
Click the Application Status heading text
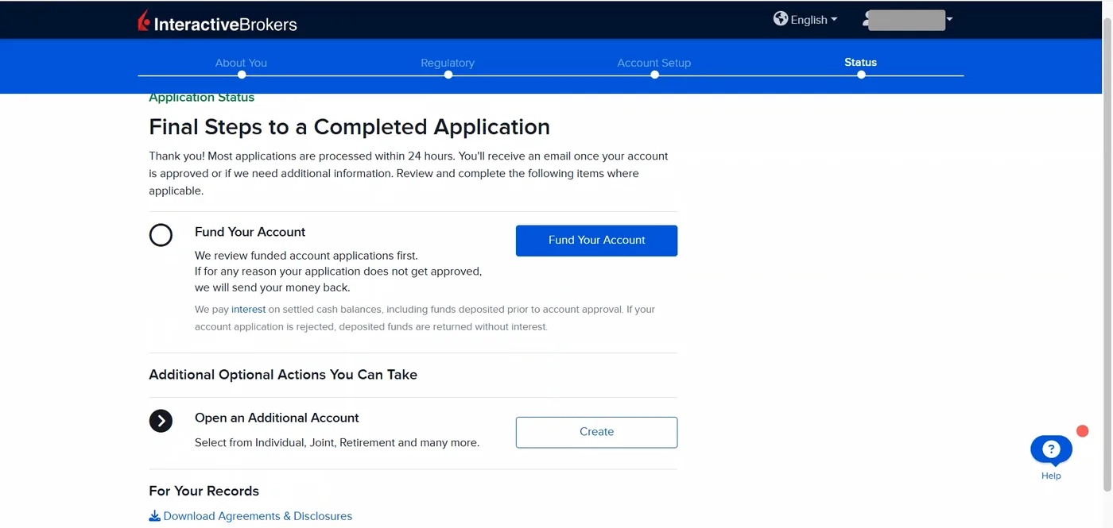[202, 98]
